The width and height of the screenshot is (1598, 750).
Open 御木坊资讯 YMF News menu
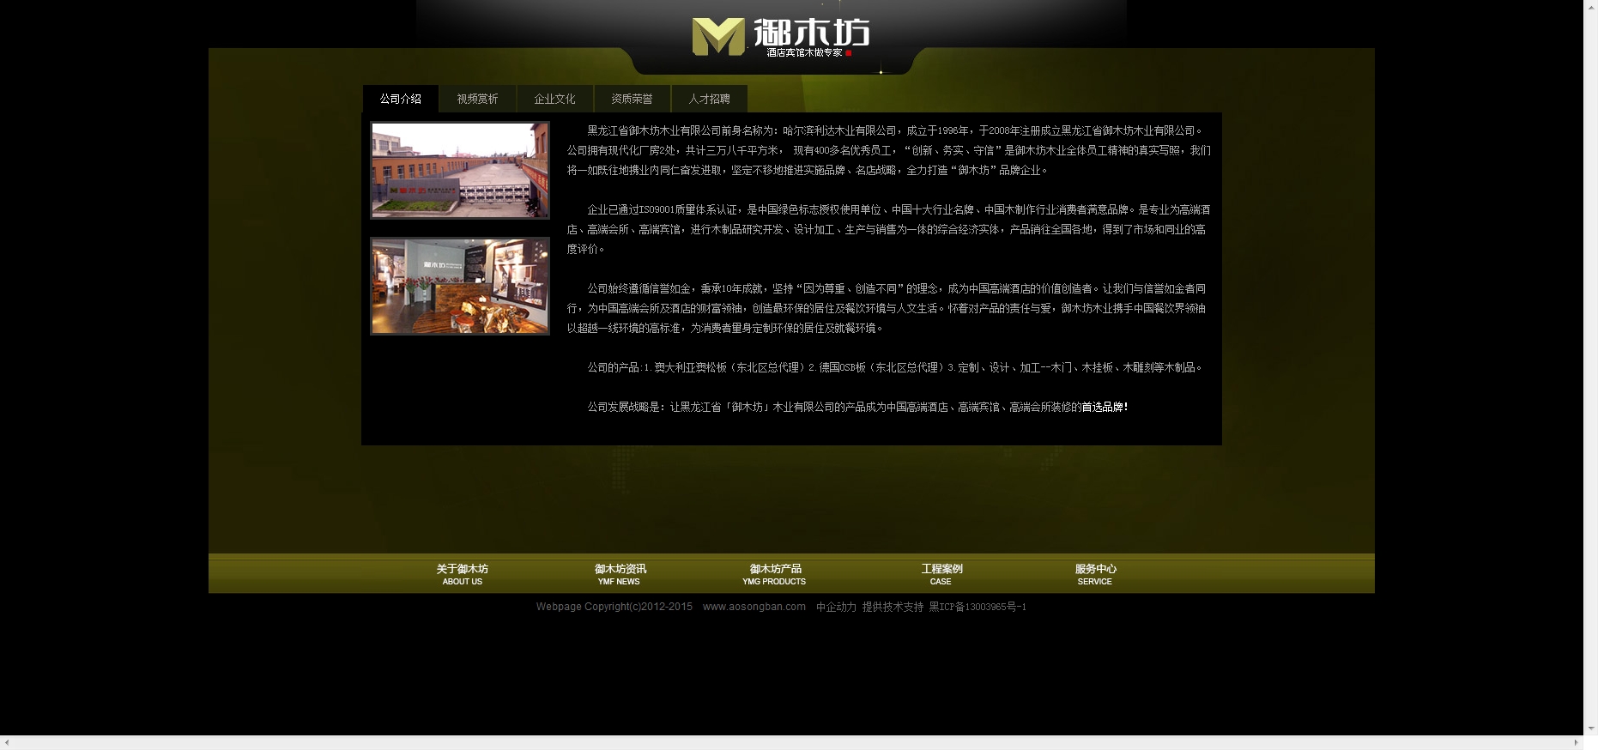coord(620,575)
